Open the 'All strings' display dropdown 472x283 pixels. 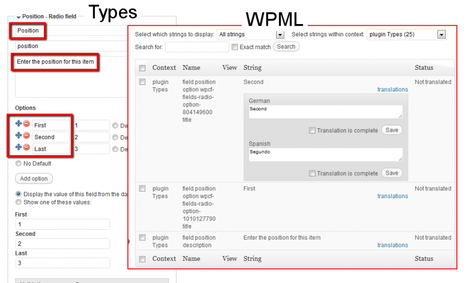tap(280, 35)
